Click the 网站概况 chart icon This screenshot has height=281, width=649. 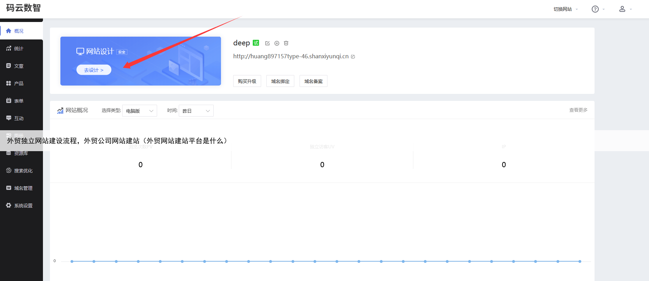click(60, 111)
